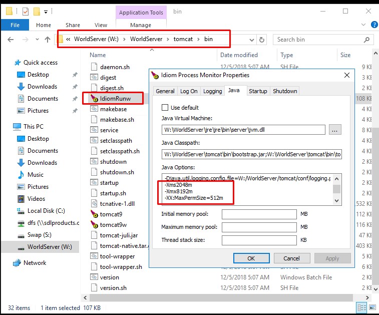Open the dfs network drive icon
Screen dimensions: 379x315
pos(21,223)
